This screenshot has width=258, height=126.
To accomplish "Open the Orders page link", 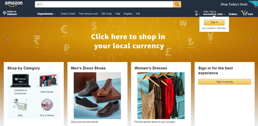I will 233,14.
